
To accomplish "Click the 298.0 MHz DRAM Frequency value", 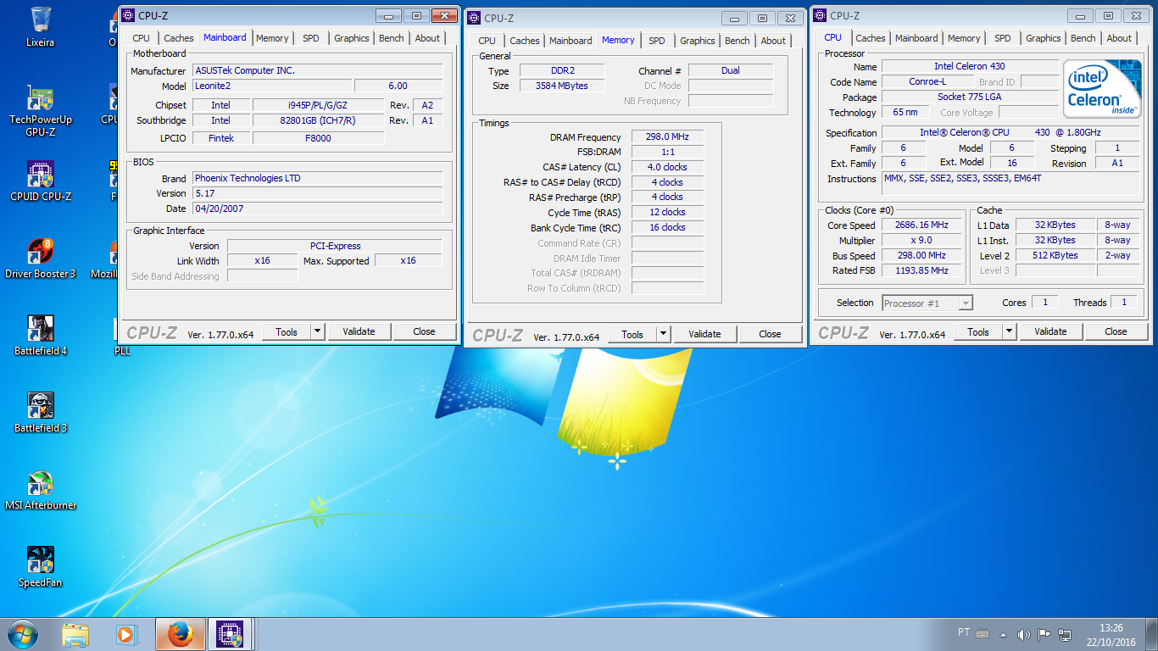I will coord(667,136).
